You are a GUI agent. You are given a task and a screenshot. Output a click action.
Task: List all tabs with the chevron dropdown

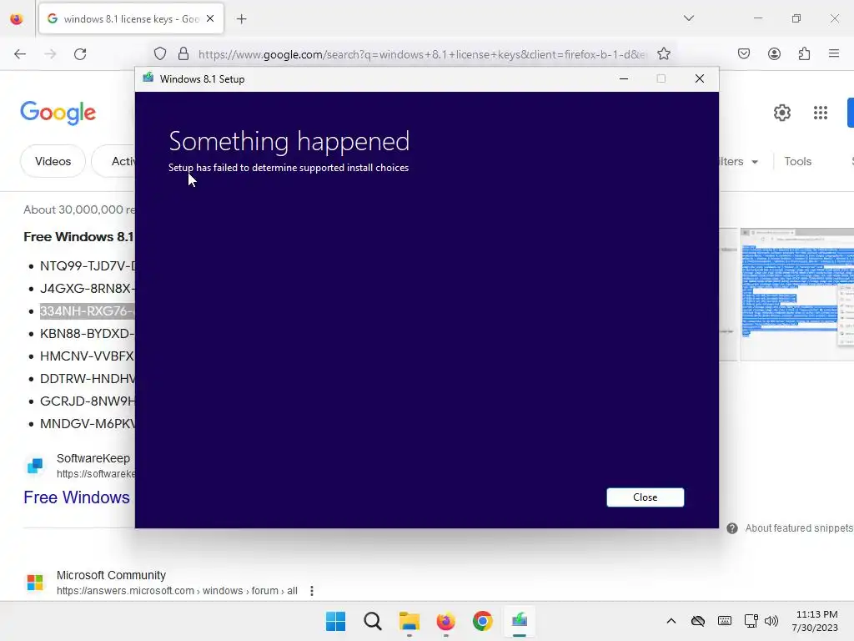tap(688, 18)
